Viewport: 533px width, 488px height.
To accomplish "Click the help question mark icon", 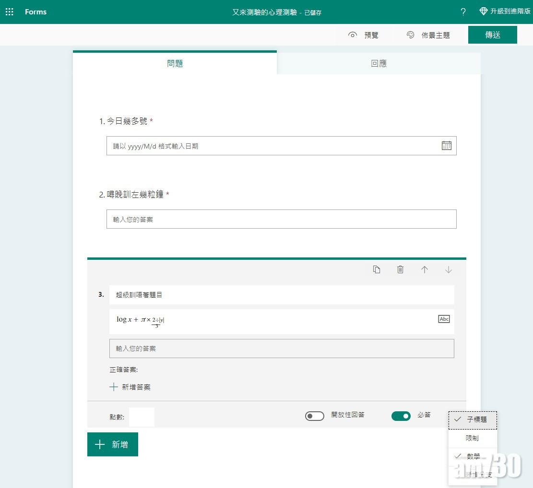I will [x=463, y=12].
